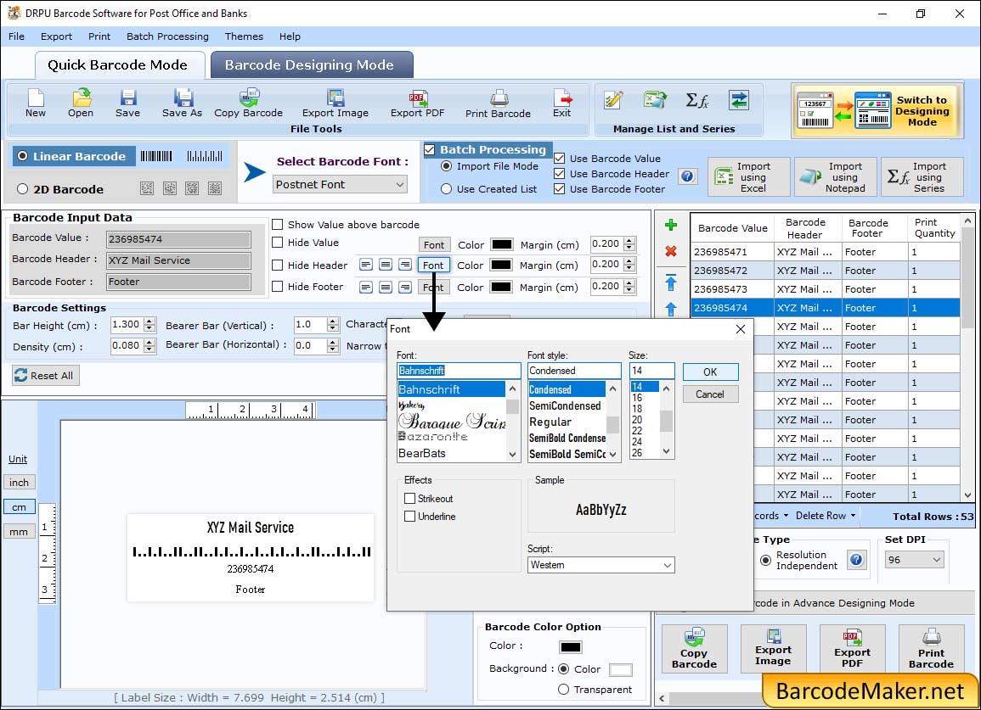Click left-align icon for Hide Header row
The image size is (981, 710).
pos(366,265)
